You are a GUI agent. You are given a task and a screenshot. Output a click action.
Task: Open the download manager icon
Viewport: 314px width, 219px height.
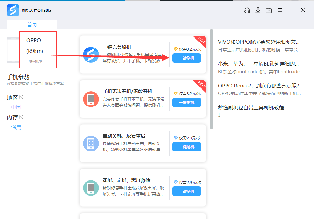coord(258,10)
